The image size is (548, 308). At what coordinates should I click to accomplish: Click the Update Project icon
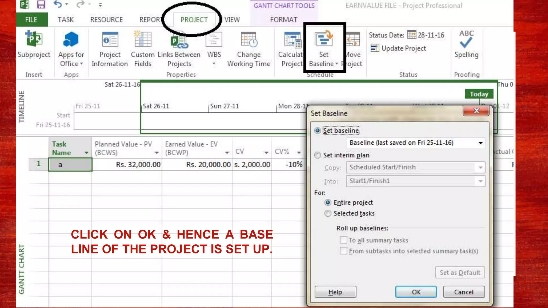tap(375, 48)
